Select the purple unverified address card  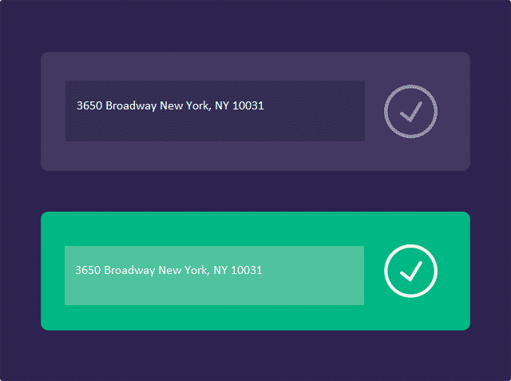tap(255, 112)
